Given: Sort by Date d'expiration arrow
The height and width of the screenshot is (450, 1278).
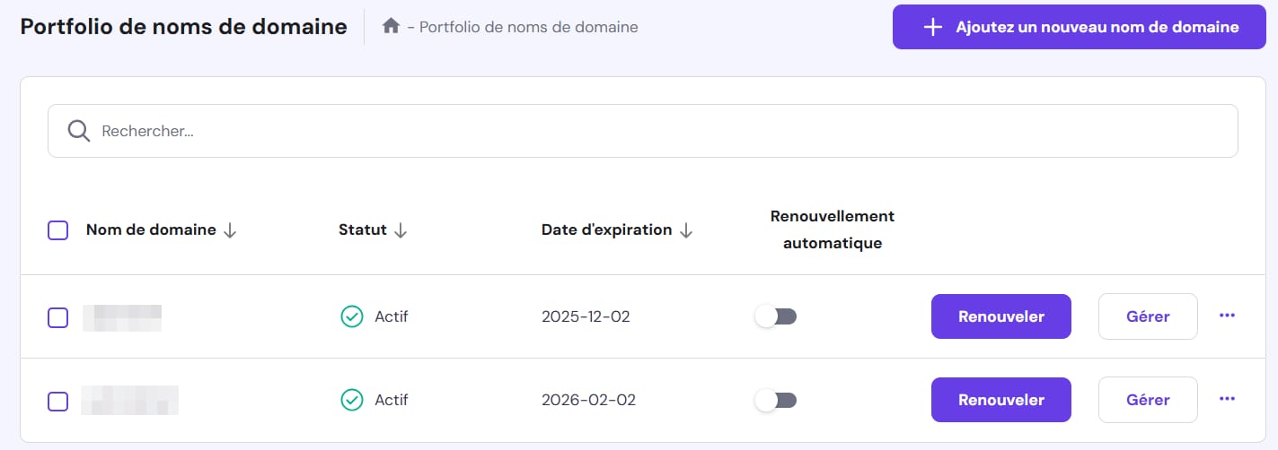Looking at the screenshot, I should [x=686, y=230].
